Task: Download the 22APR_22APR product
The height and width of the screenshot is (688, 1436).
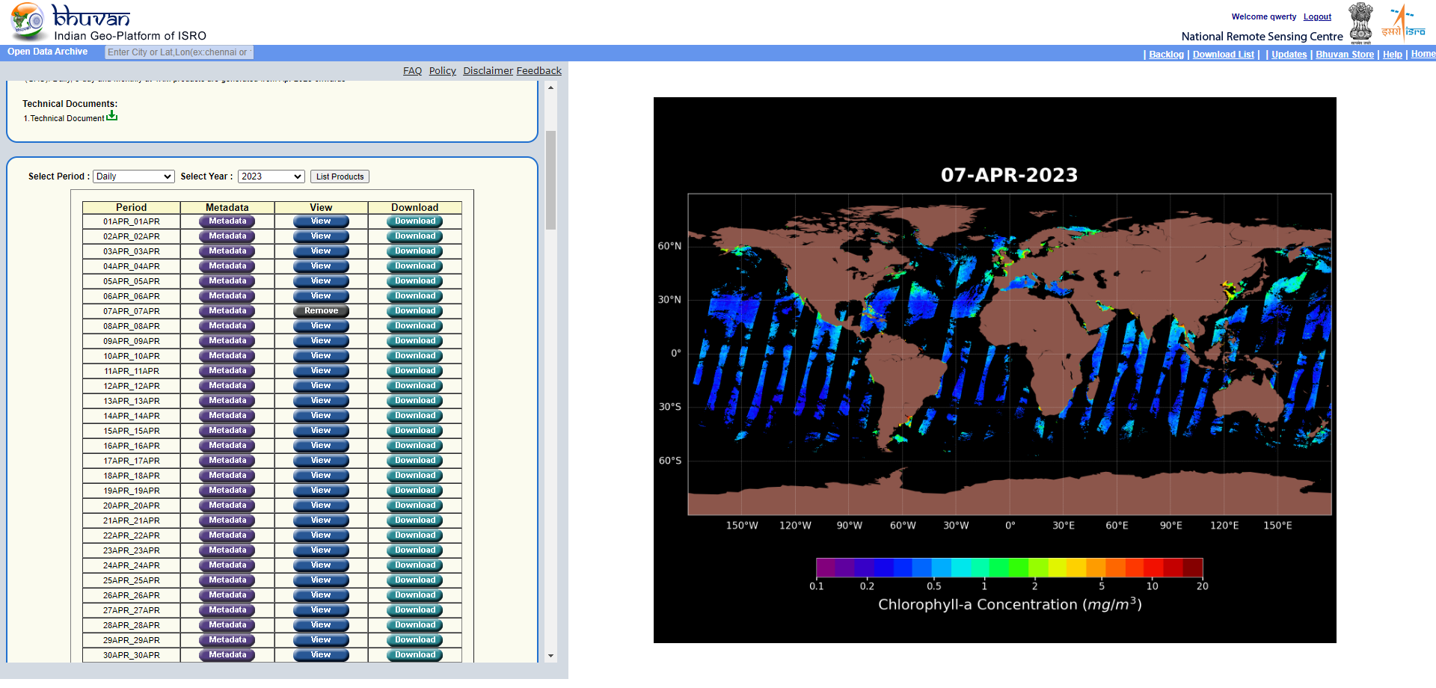Action: [415, 535]
